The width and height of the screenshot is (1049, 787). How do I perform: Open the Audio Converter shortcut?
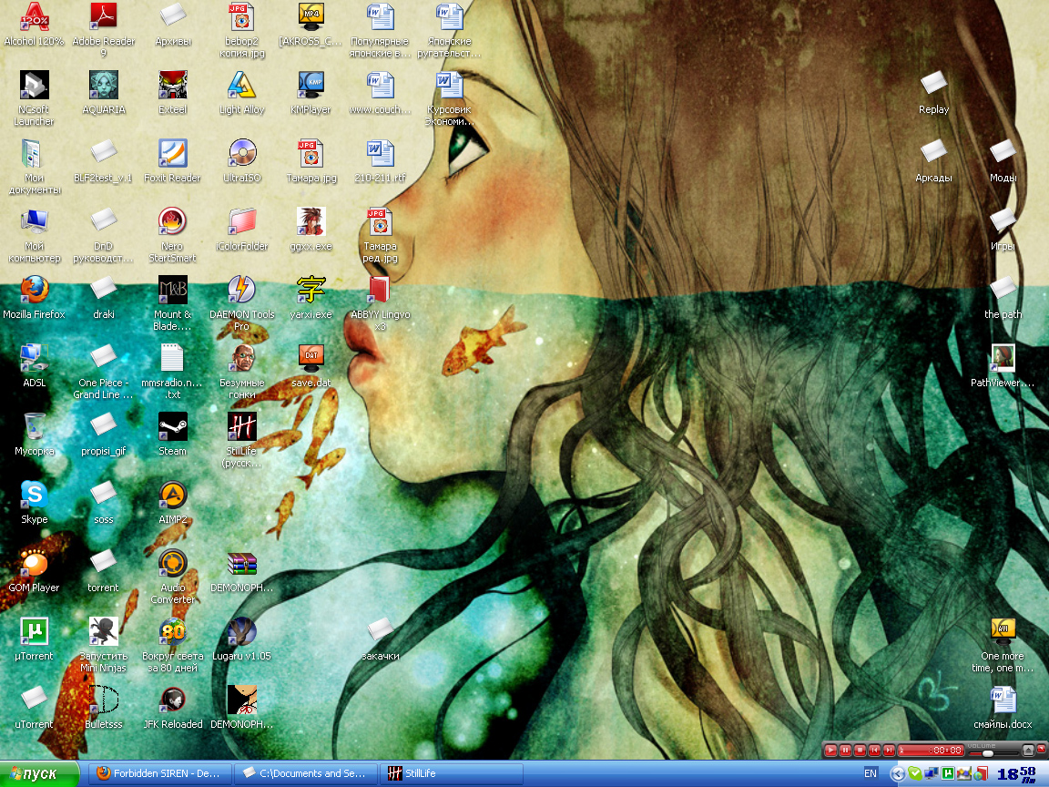click(173, 577)
